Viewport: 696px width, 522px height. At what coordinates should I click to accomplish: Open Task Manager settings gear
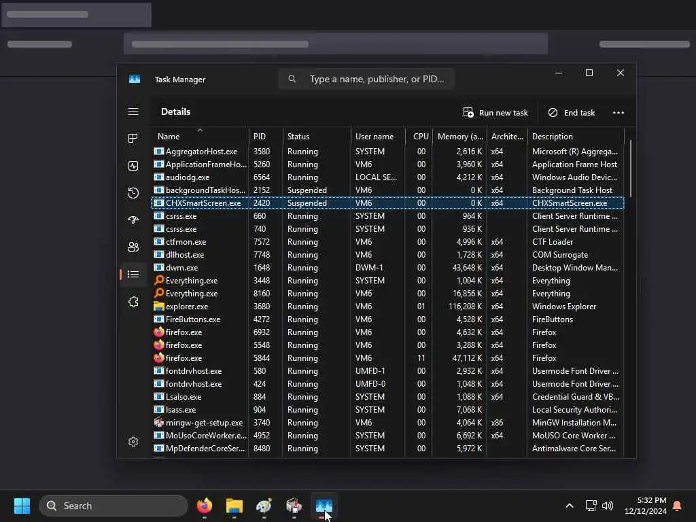pyautogui.click(x=133, y=442)
